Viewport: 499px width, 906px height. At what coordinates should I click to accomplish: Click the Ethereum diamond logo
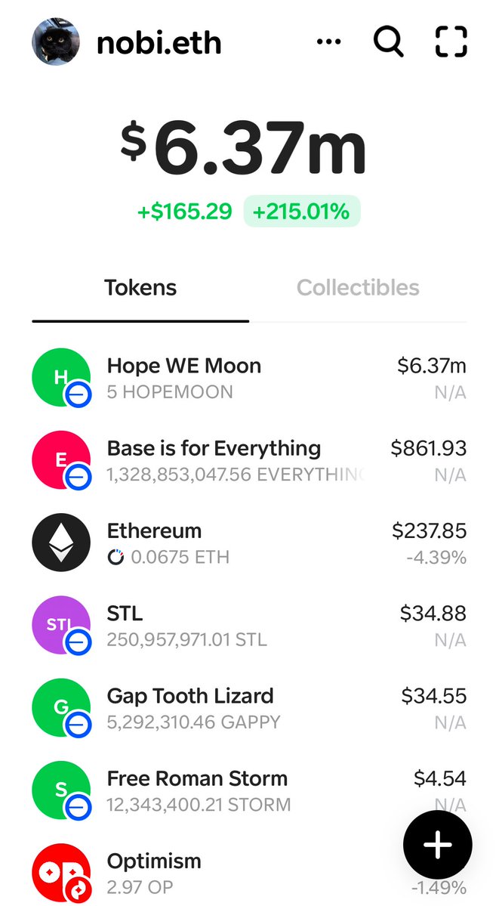[61, 543]
